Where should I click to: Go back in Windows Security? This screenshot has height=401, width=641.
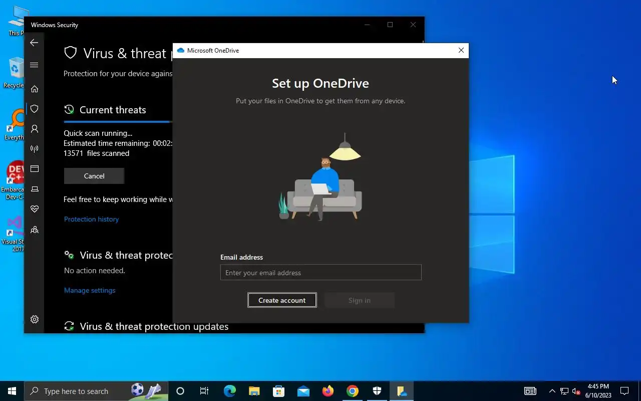click(34, 43)
